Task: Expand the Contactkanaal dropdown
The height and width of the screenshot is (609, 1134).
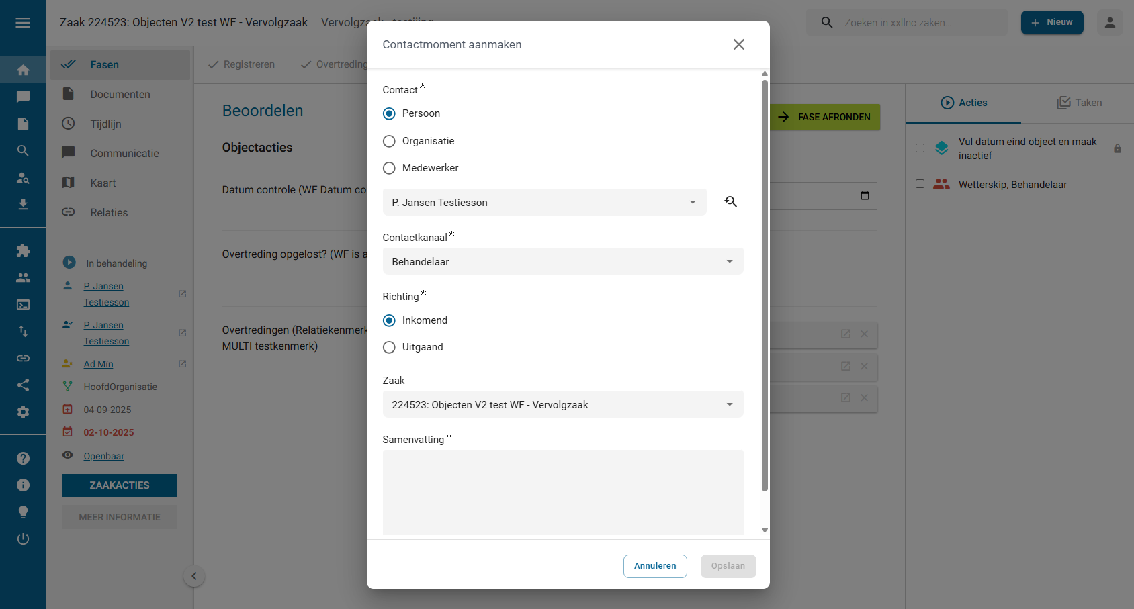Action: click(562, 261)
